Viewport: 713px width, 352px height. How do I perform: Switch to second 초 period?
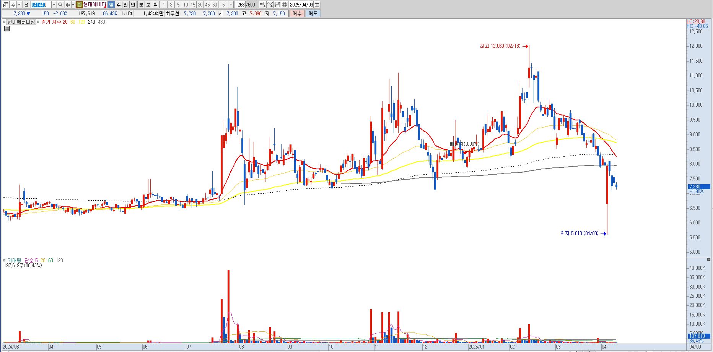click(148, 5)
